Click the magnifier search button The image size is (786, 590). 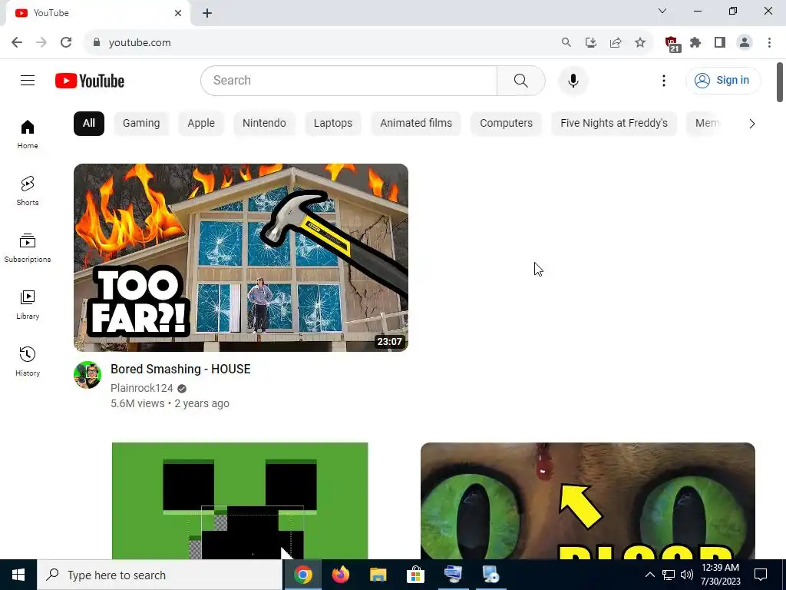(x=521, y=80)
